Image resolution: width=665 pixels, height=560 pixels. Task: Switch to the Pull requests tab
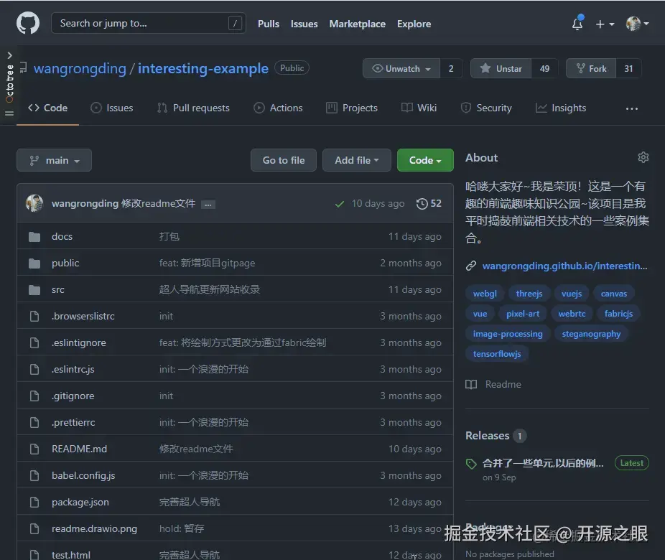point(193,108)
